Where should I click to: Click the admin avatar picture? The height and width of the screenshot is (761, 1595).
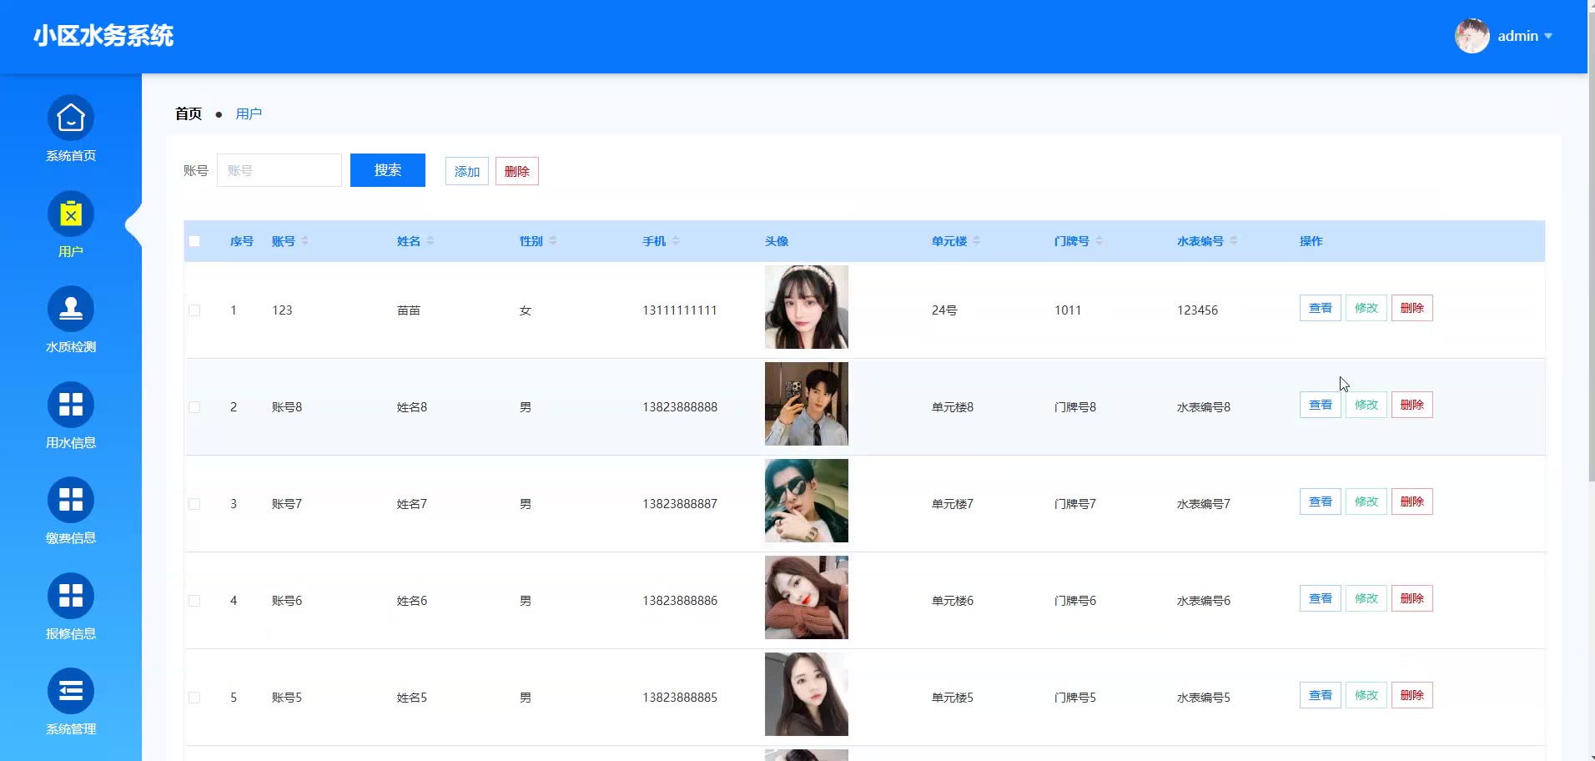pos(1472,36)
